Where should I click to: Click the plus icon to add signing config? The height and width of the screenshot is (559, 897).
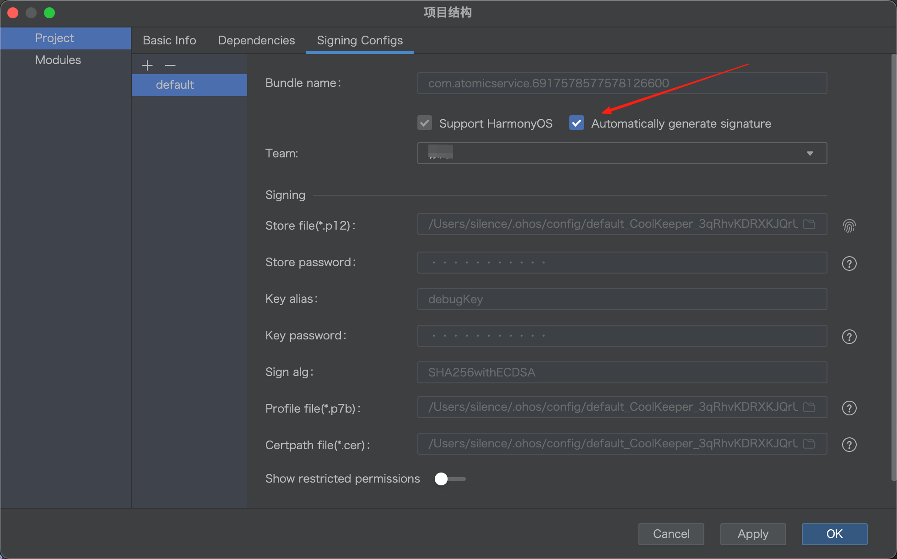coord(147,65)
